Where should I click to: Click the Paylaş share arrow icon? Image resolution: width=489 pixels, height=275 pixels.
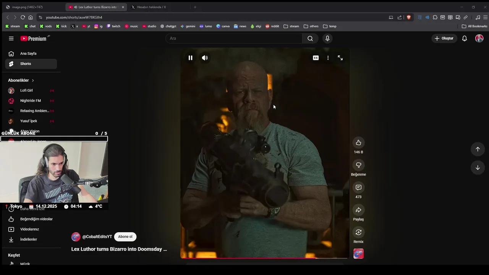[358, 210]
